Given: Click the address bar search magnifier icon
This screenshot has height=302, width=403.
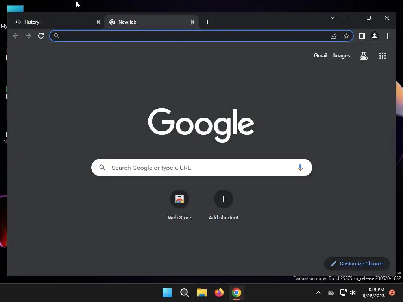Looking at the screenshot, I should (x=57, y=36).
